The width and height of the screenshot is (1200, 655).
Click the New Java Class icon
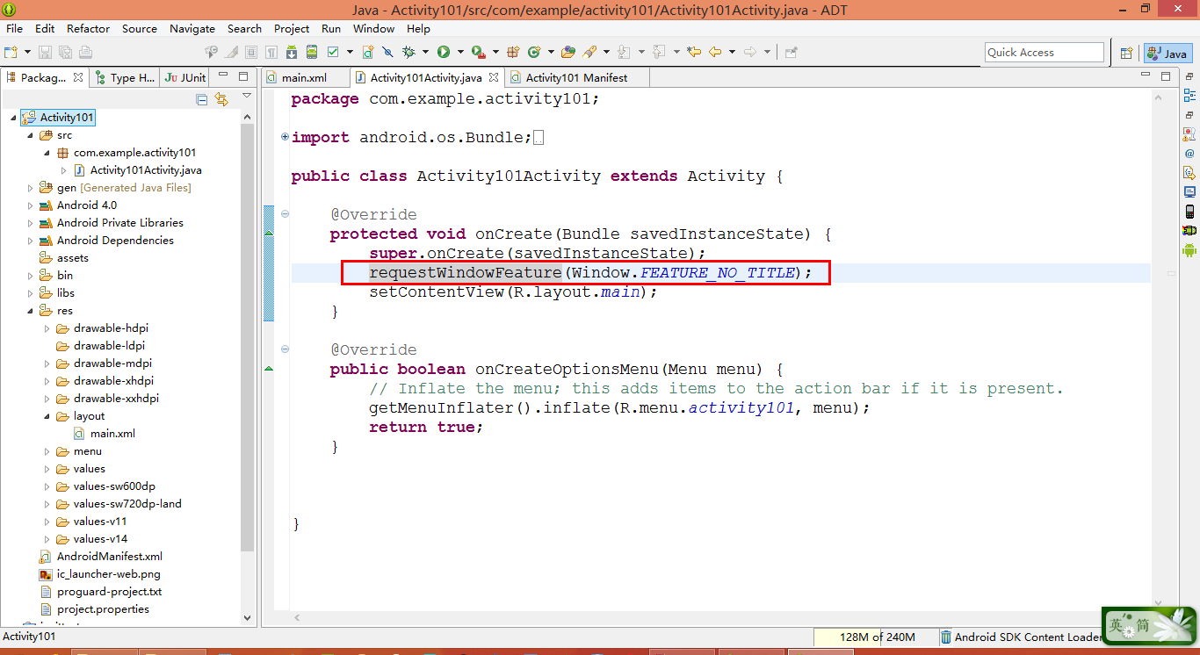(x=533, y=52)
